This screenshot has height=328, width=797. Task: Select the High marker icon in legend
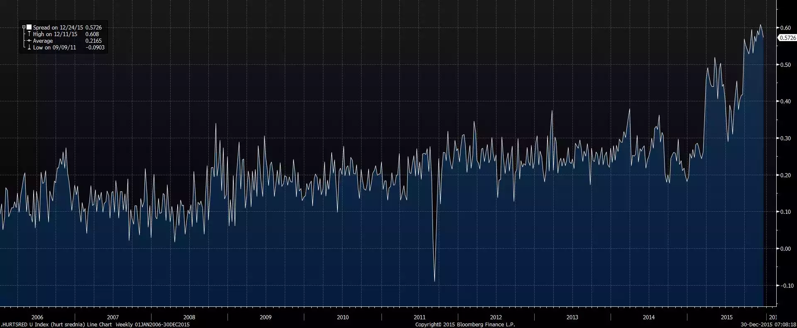pyautogui.click(x=29, y=34)
